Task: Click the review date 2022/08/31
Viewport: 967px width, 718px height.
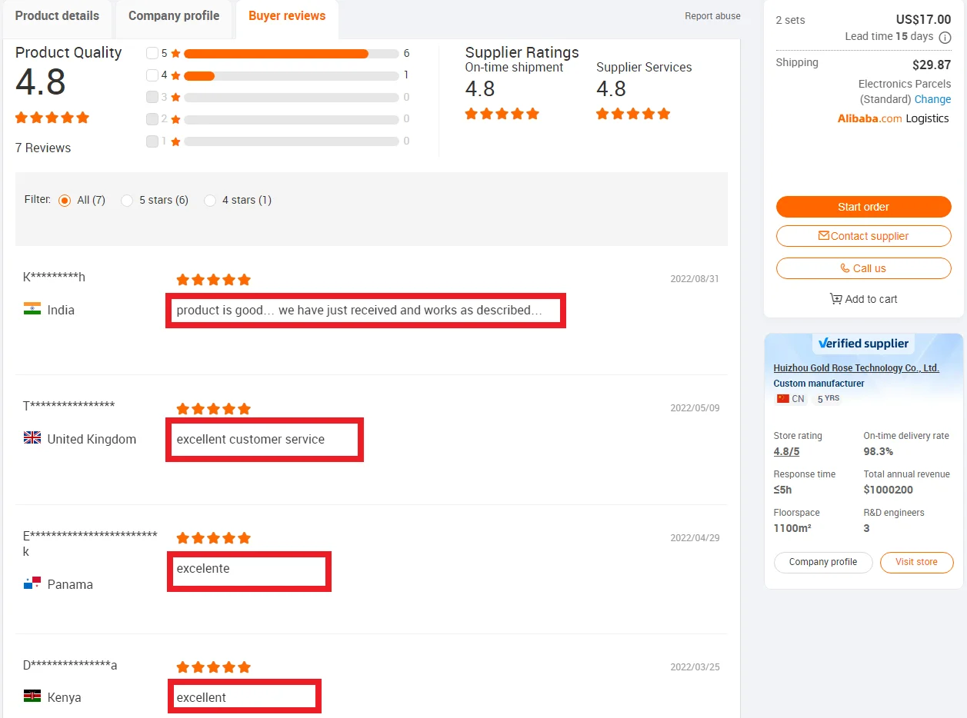Action: point(695,279)
